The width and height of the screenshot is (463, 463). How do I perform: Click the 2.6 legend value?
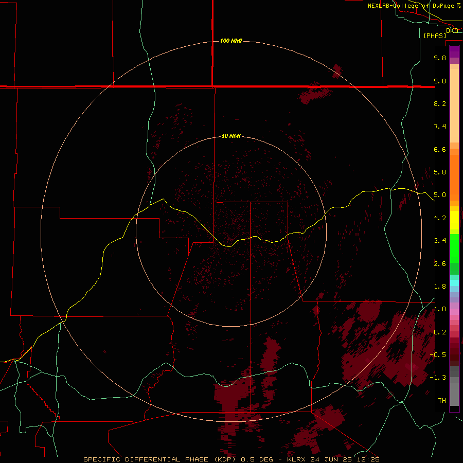pyautogui.click(x=440, y=264)
